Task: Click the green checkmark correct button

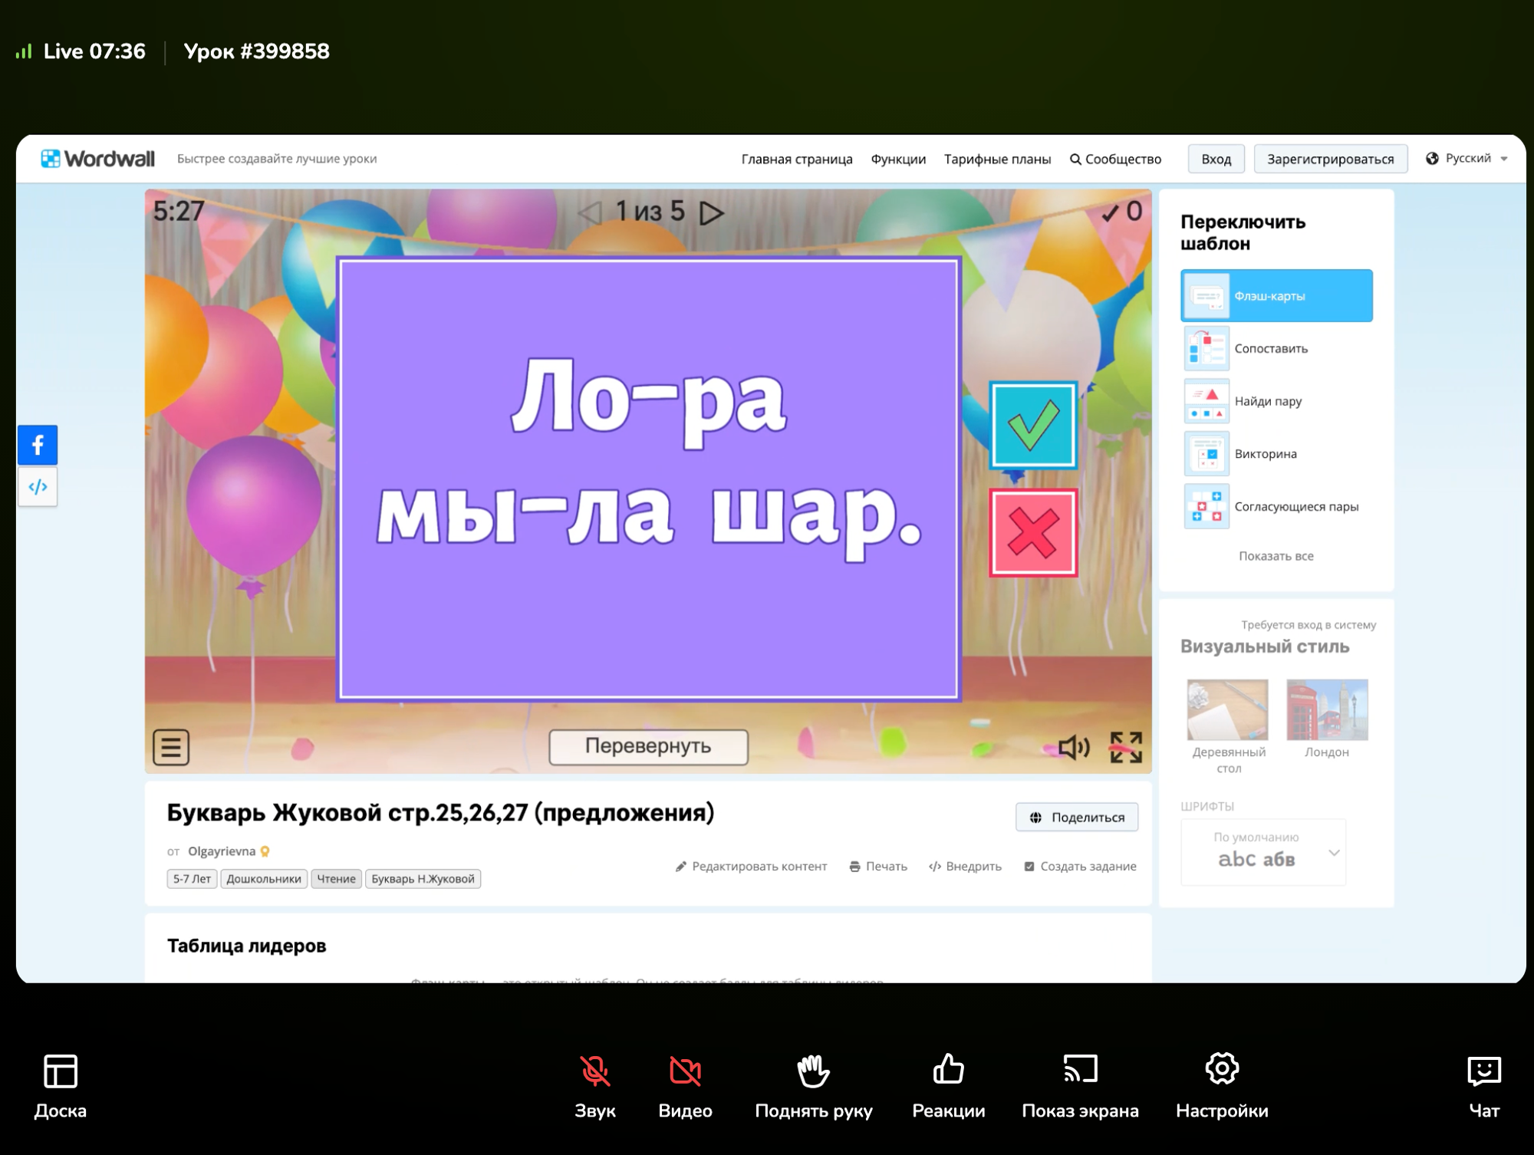Action: coord(1033,425)
